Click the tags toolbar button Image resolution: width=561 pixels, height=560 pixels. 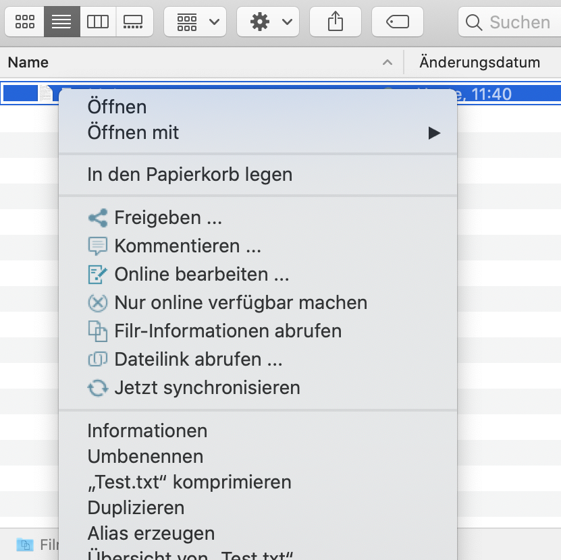tap(398, 22)
